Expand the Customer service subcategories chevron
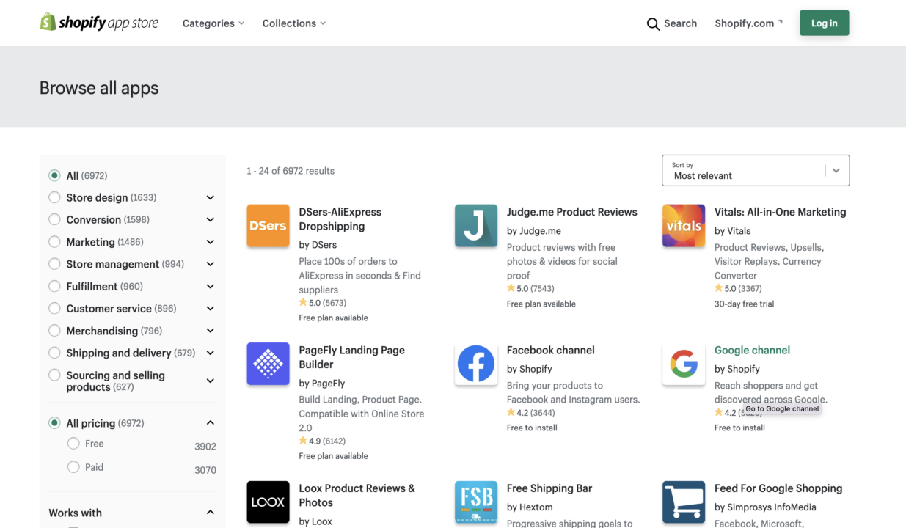Viewport: 906px width, 528px height. (x=211, y=309)
